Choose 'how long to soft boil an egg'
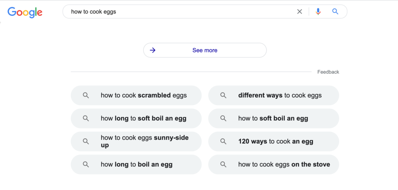398x190 pixels. [x=143, y=119]
